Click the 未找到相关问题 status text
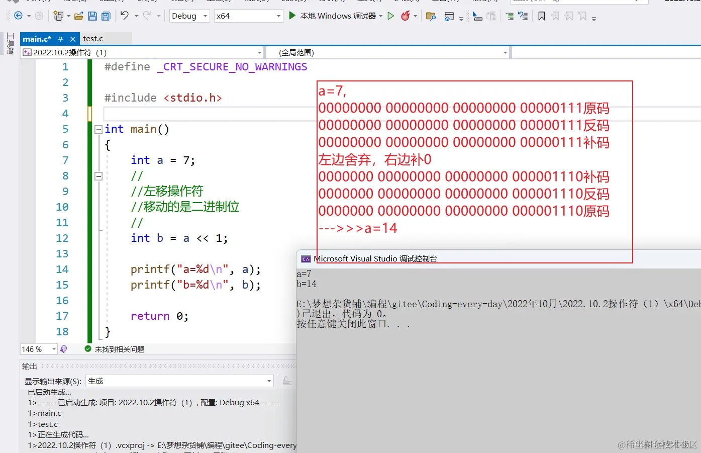Image resolution: width=701 pixels, height=453 pixels. point(120,349)
